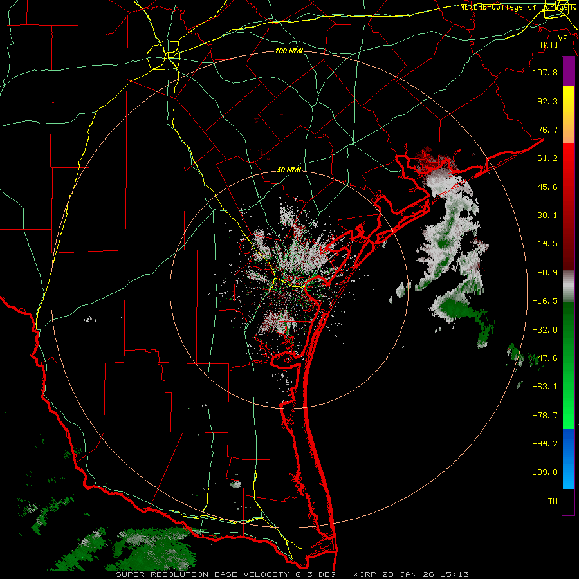Click the -94.2 legend value
The width and height of the screenshot is (579, 579).
tap(545, 443)
